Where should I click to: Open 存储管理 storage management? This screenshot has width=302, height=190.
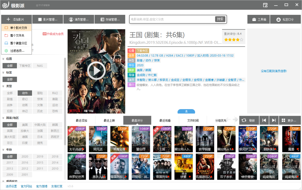click(x=110, y=20)
